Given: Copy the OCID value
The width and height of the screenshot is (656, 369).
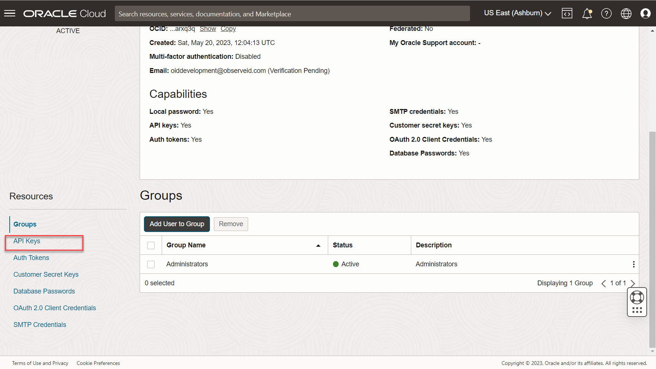Looking at the screenshot, I should point(228,29).
